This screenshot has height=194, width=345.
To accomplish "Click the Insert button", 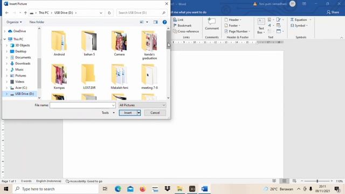I will click(128, 113).
